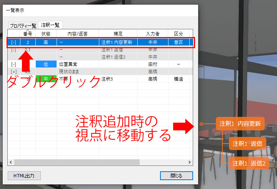Click right arrow of horizontal scrollbar
This screenshot has width=277, height=189.
[189, 162]
